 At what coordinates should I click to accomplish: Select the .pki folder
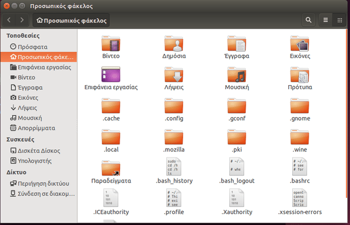pyautogui.click(x=237, y=137)
